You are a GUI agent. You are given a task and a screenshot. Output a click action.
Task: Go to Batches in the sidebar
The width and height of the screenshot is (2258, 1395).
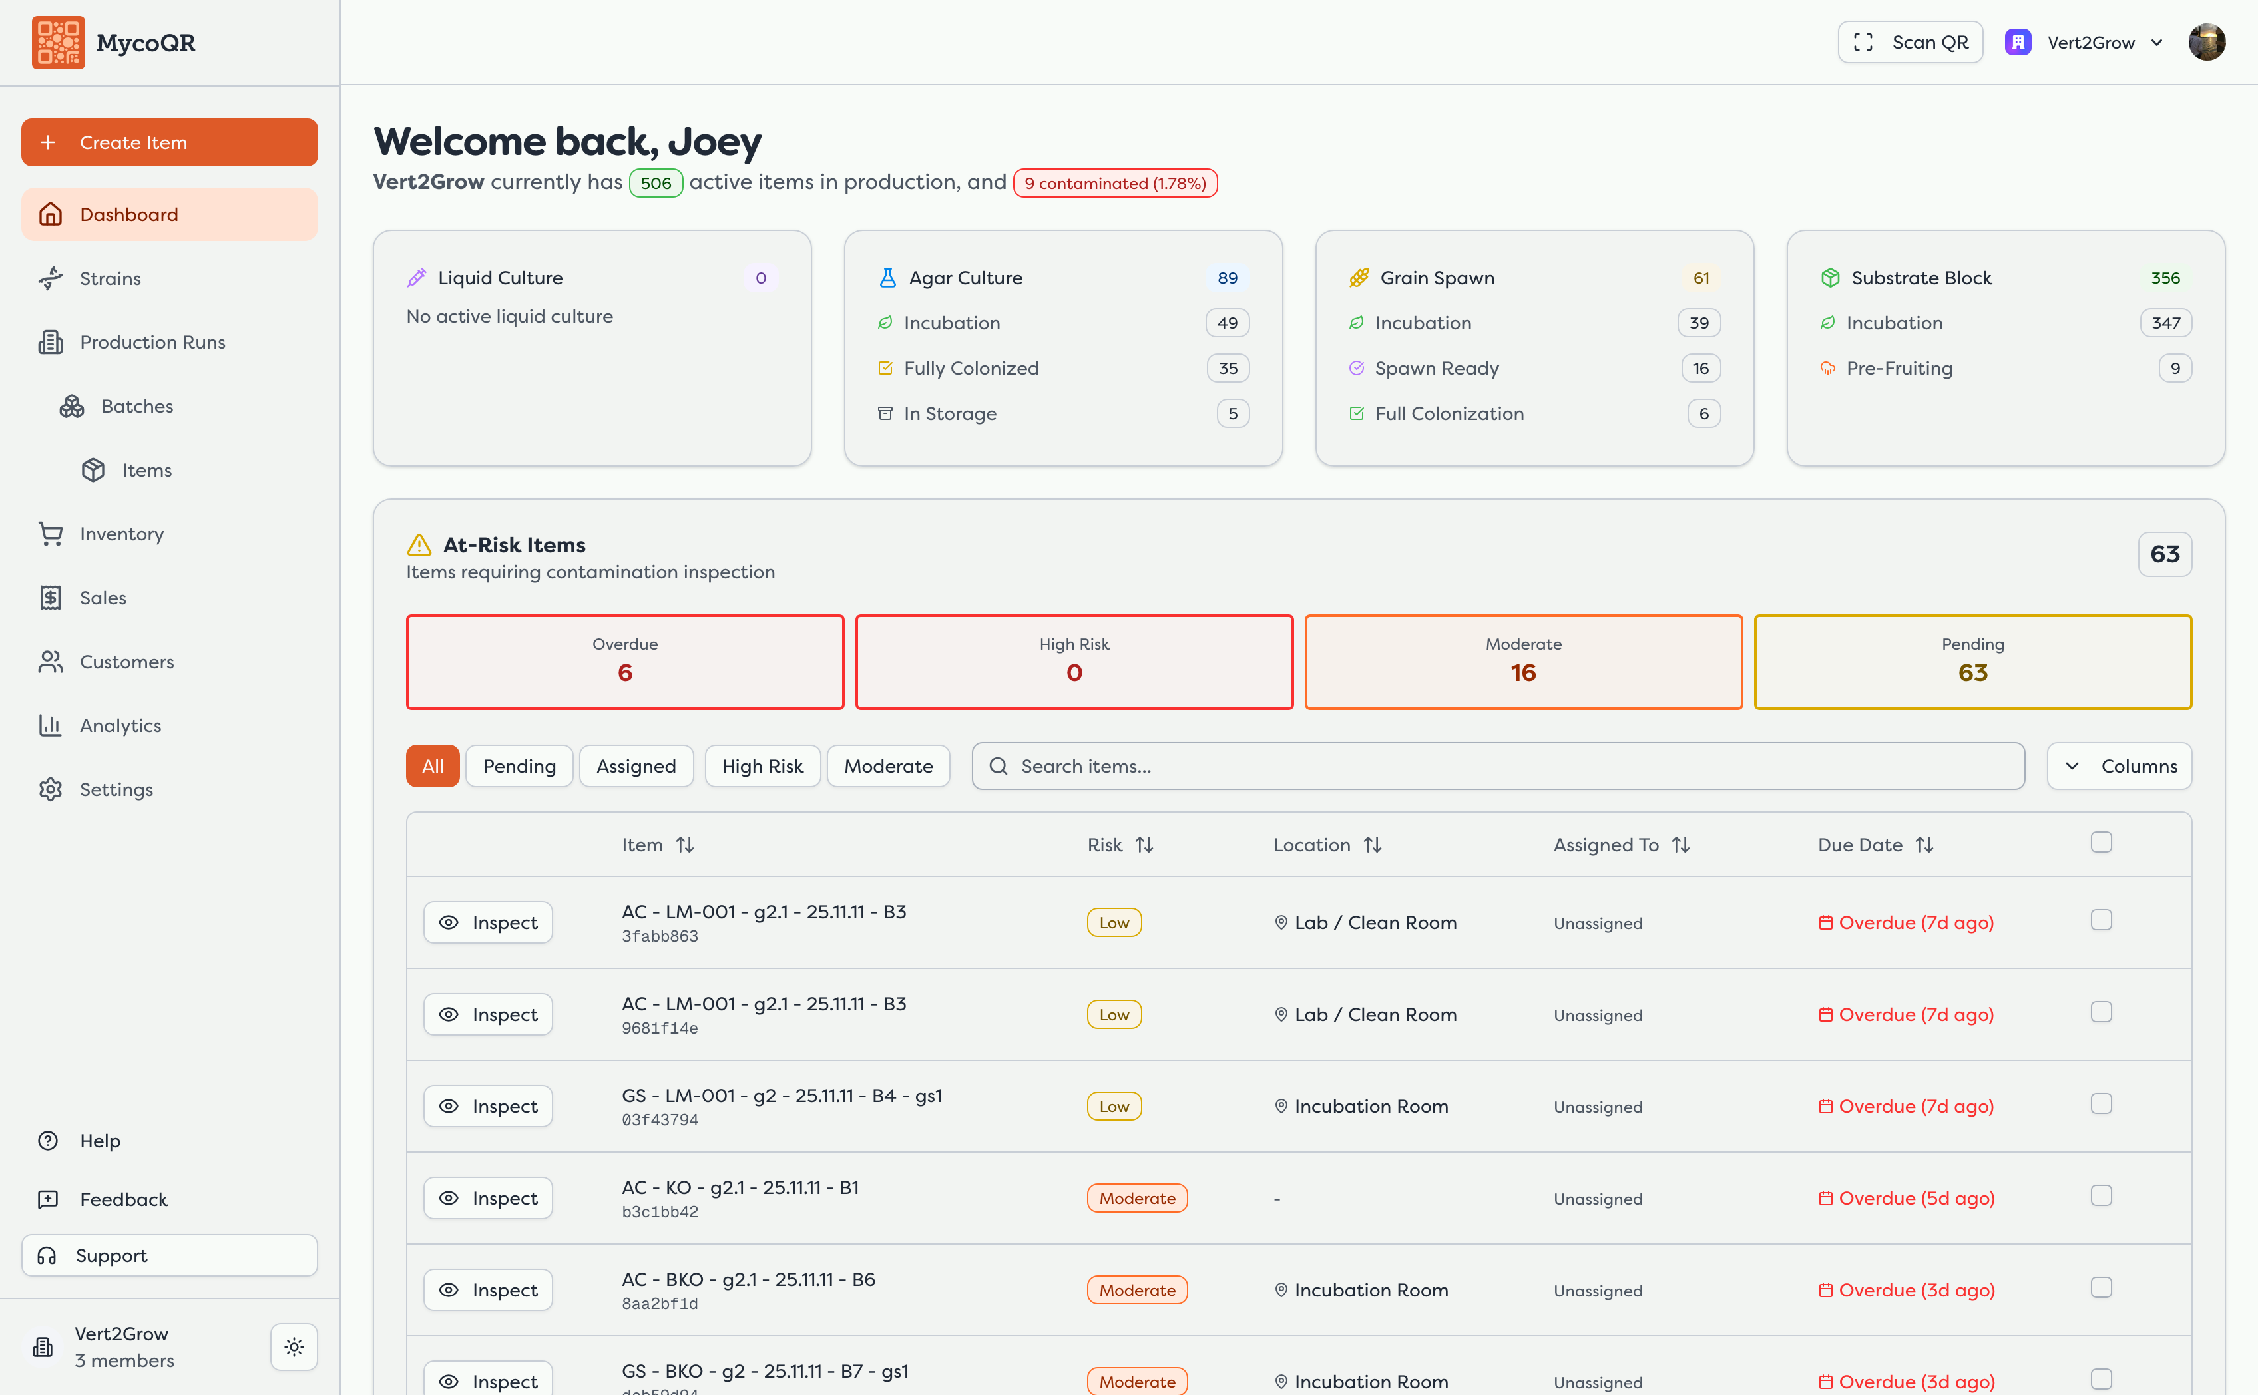click(x=136, y=406)
